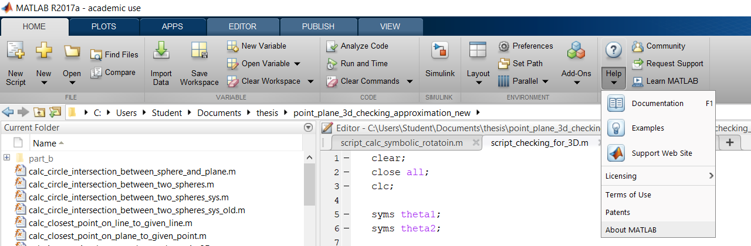Switch to script_calc_symbolic_rotatoin.m editor tab
Viewport: 751px width, 246px height.
[402, 143]
